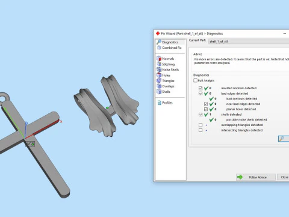Click the Shells cube icon

pos(159,92)
